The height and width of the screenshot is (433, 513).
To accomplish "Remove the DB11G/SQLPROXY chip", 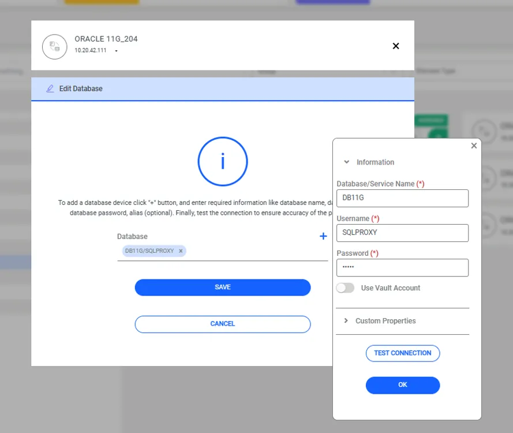I will [x=181, y=251].
